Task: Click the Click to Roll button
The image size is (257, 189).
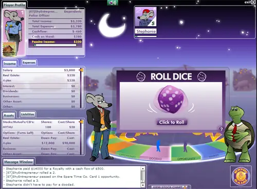Action: [x=172, y=122]
